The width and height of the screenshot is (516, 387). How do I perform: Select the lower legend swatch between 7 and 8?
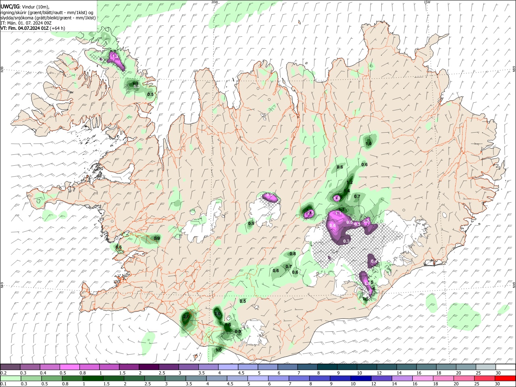coord(299,379)
